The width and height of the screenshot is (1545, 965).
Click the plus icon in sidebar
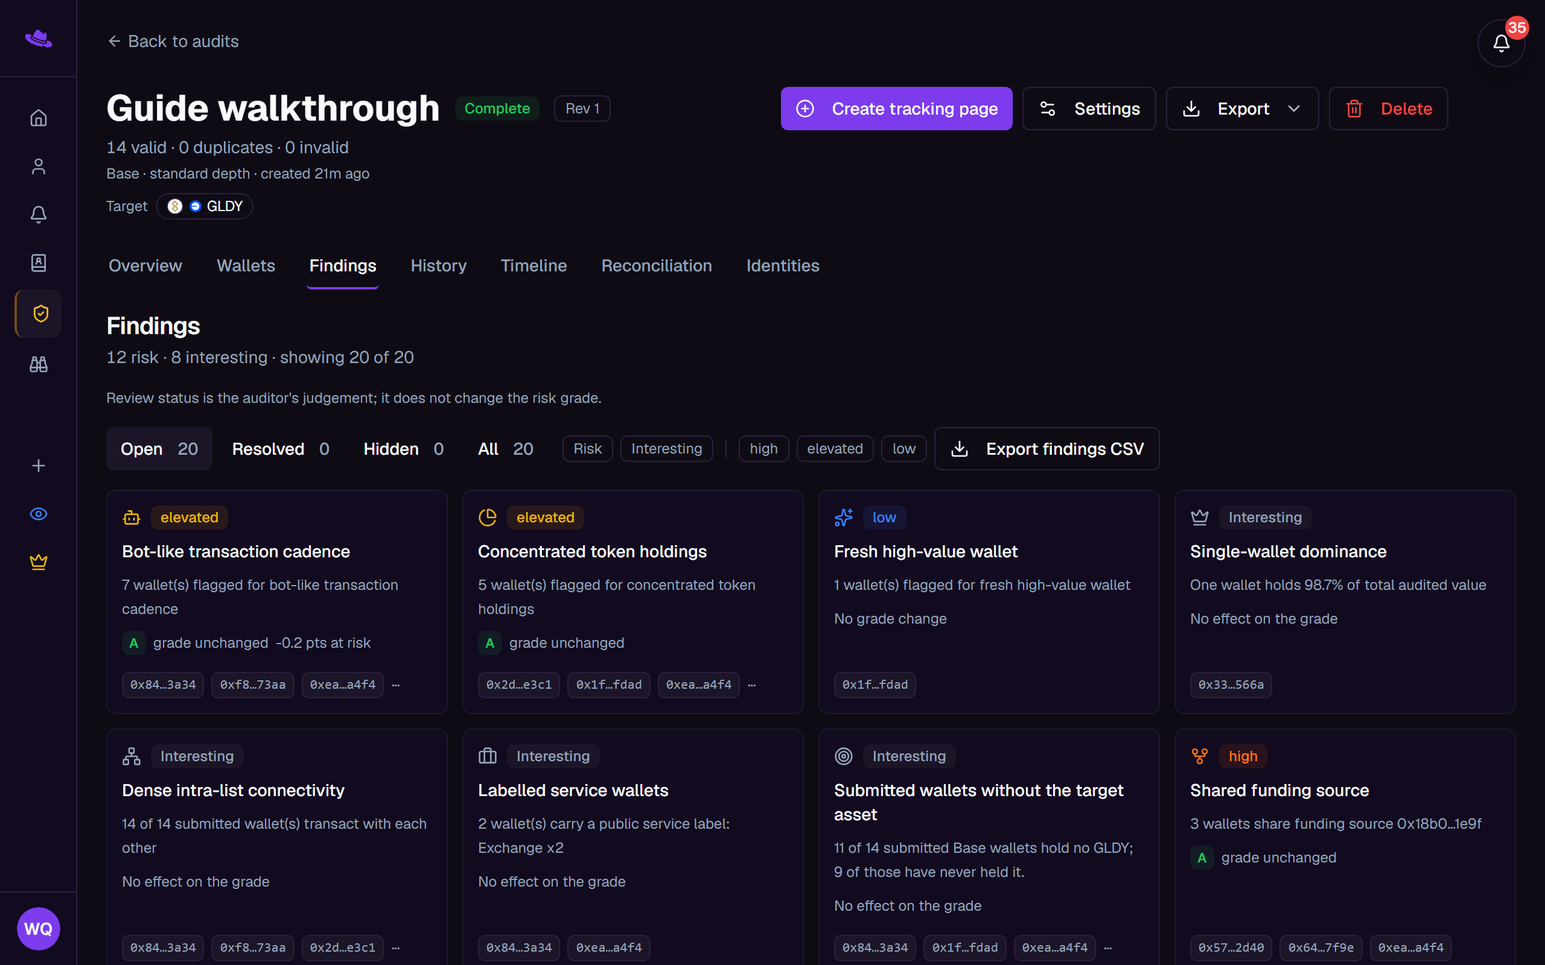coord(38,466)
